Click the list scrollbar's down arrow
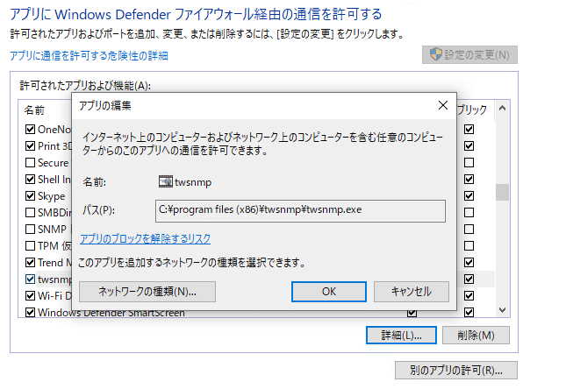This screenshot has width=573, height=389. click(x=502, y=310)
